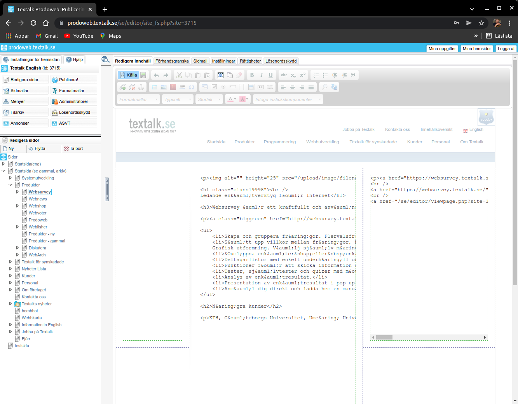This screenshot has height=404, width=518.
Task: Open the Lösenordsskydd tab
Action: (x=281, y=61)
